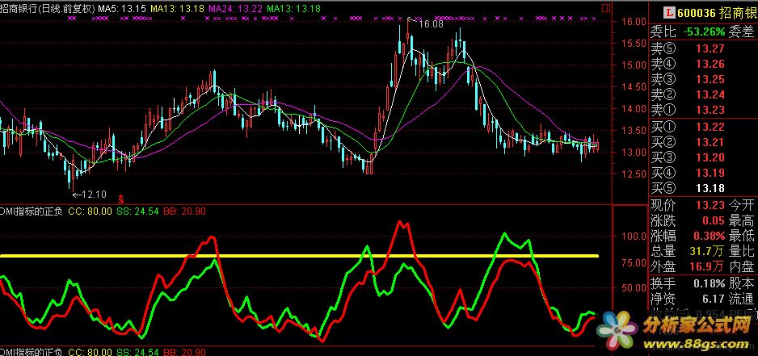Click the SS: 24.54 label in upper indicator header
This screenshot has height=356, width=758.
click(x=137, y=212)
